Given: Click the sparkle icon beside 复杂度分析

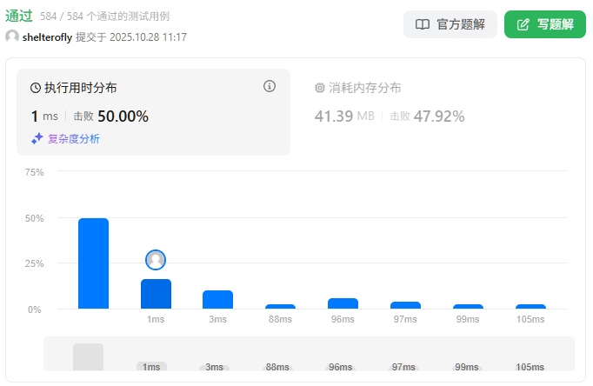Looking at the screenshot, I should point(37,138).
